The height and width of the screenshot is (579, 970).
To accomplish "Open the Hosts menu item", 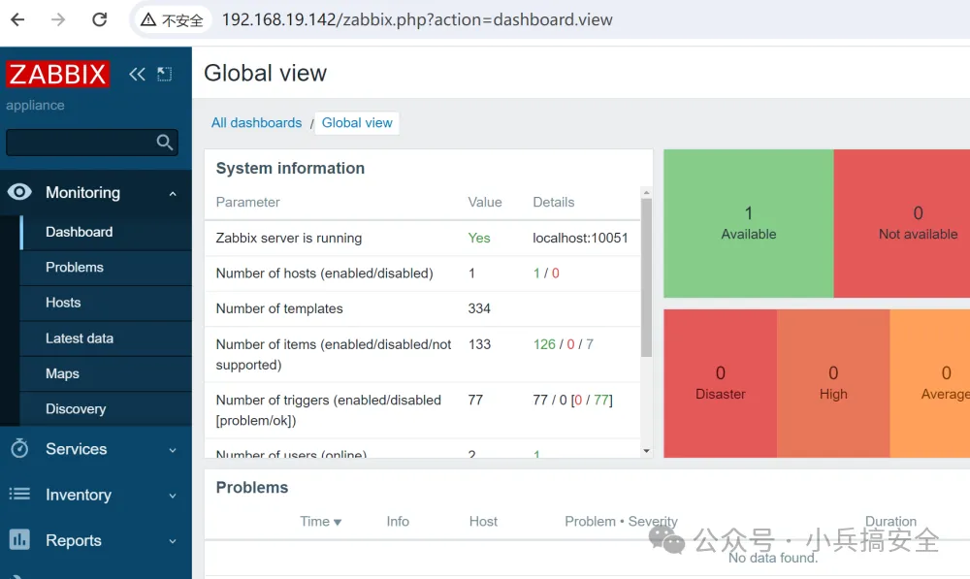I will coord(63,303).
